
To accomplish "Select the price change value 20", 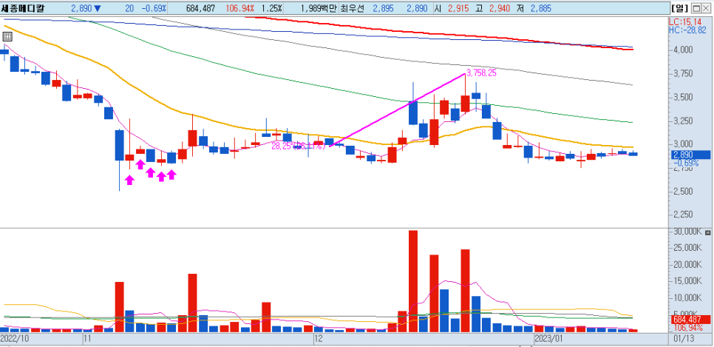I will point(129,8).
